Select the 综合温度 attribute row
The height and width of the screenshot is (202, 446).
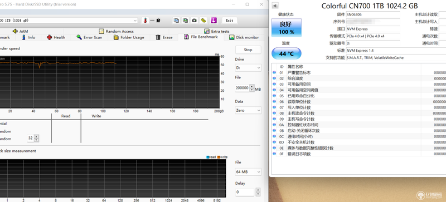[359, 78]
